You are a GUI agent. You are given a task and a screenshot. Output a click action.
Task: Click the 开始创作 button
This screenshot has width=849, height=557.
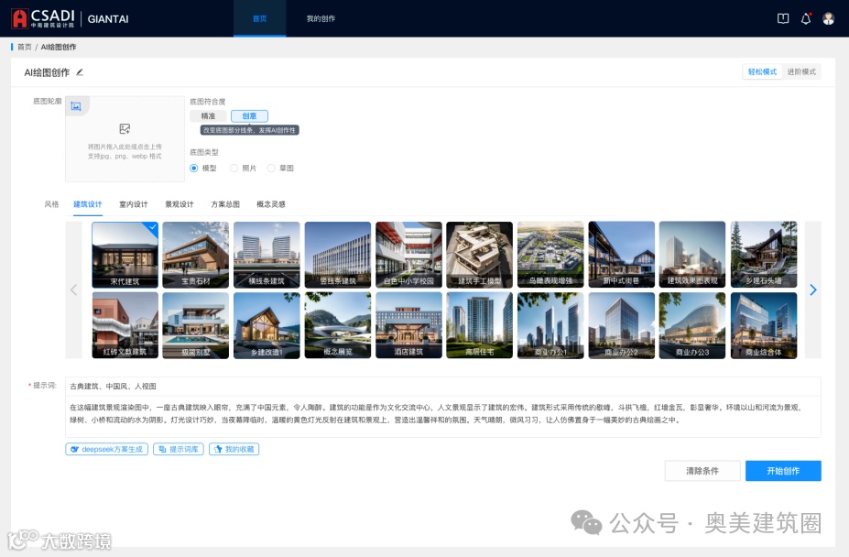(x=783, y=471)
